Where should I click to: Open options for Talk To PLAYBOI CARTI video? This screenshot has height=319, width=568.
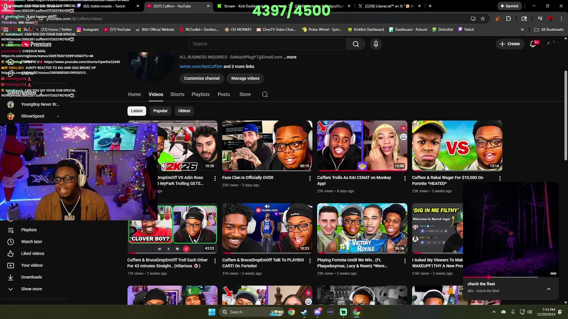[310, 261]
